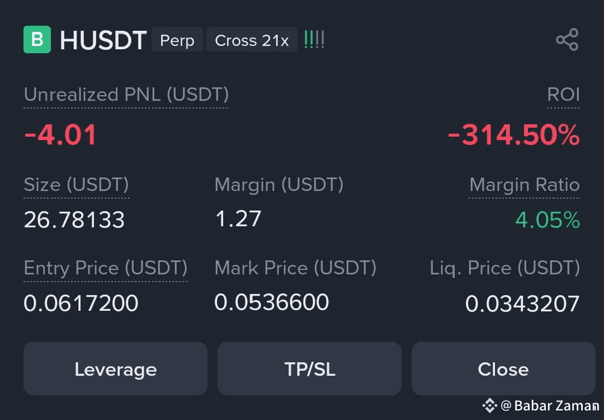The height and width of the screenshot is (420, 604).
Task: Open the TP/SL settings
Action: [310, 368]
